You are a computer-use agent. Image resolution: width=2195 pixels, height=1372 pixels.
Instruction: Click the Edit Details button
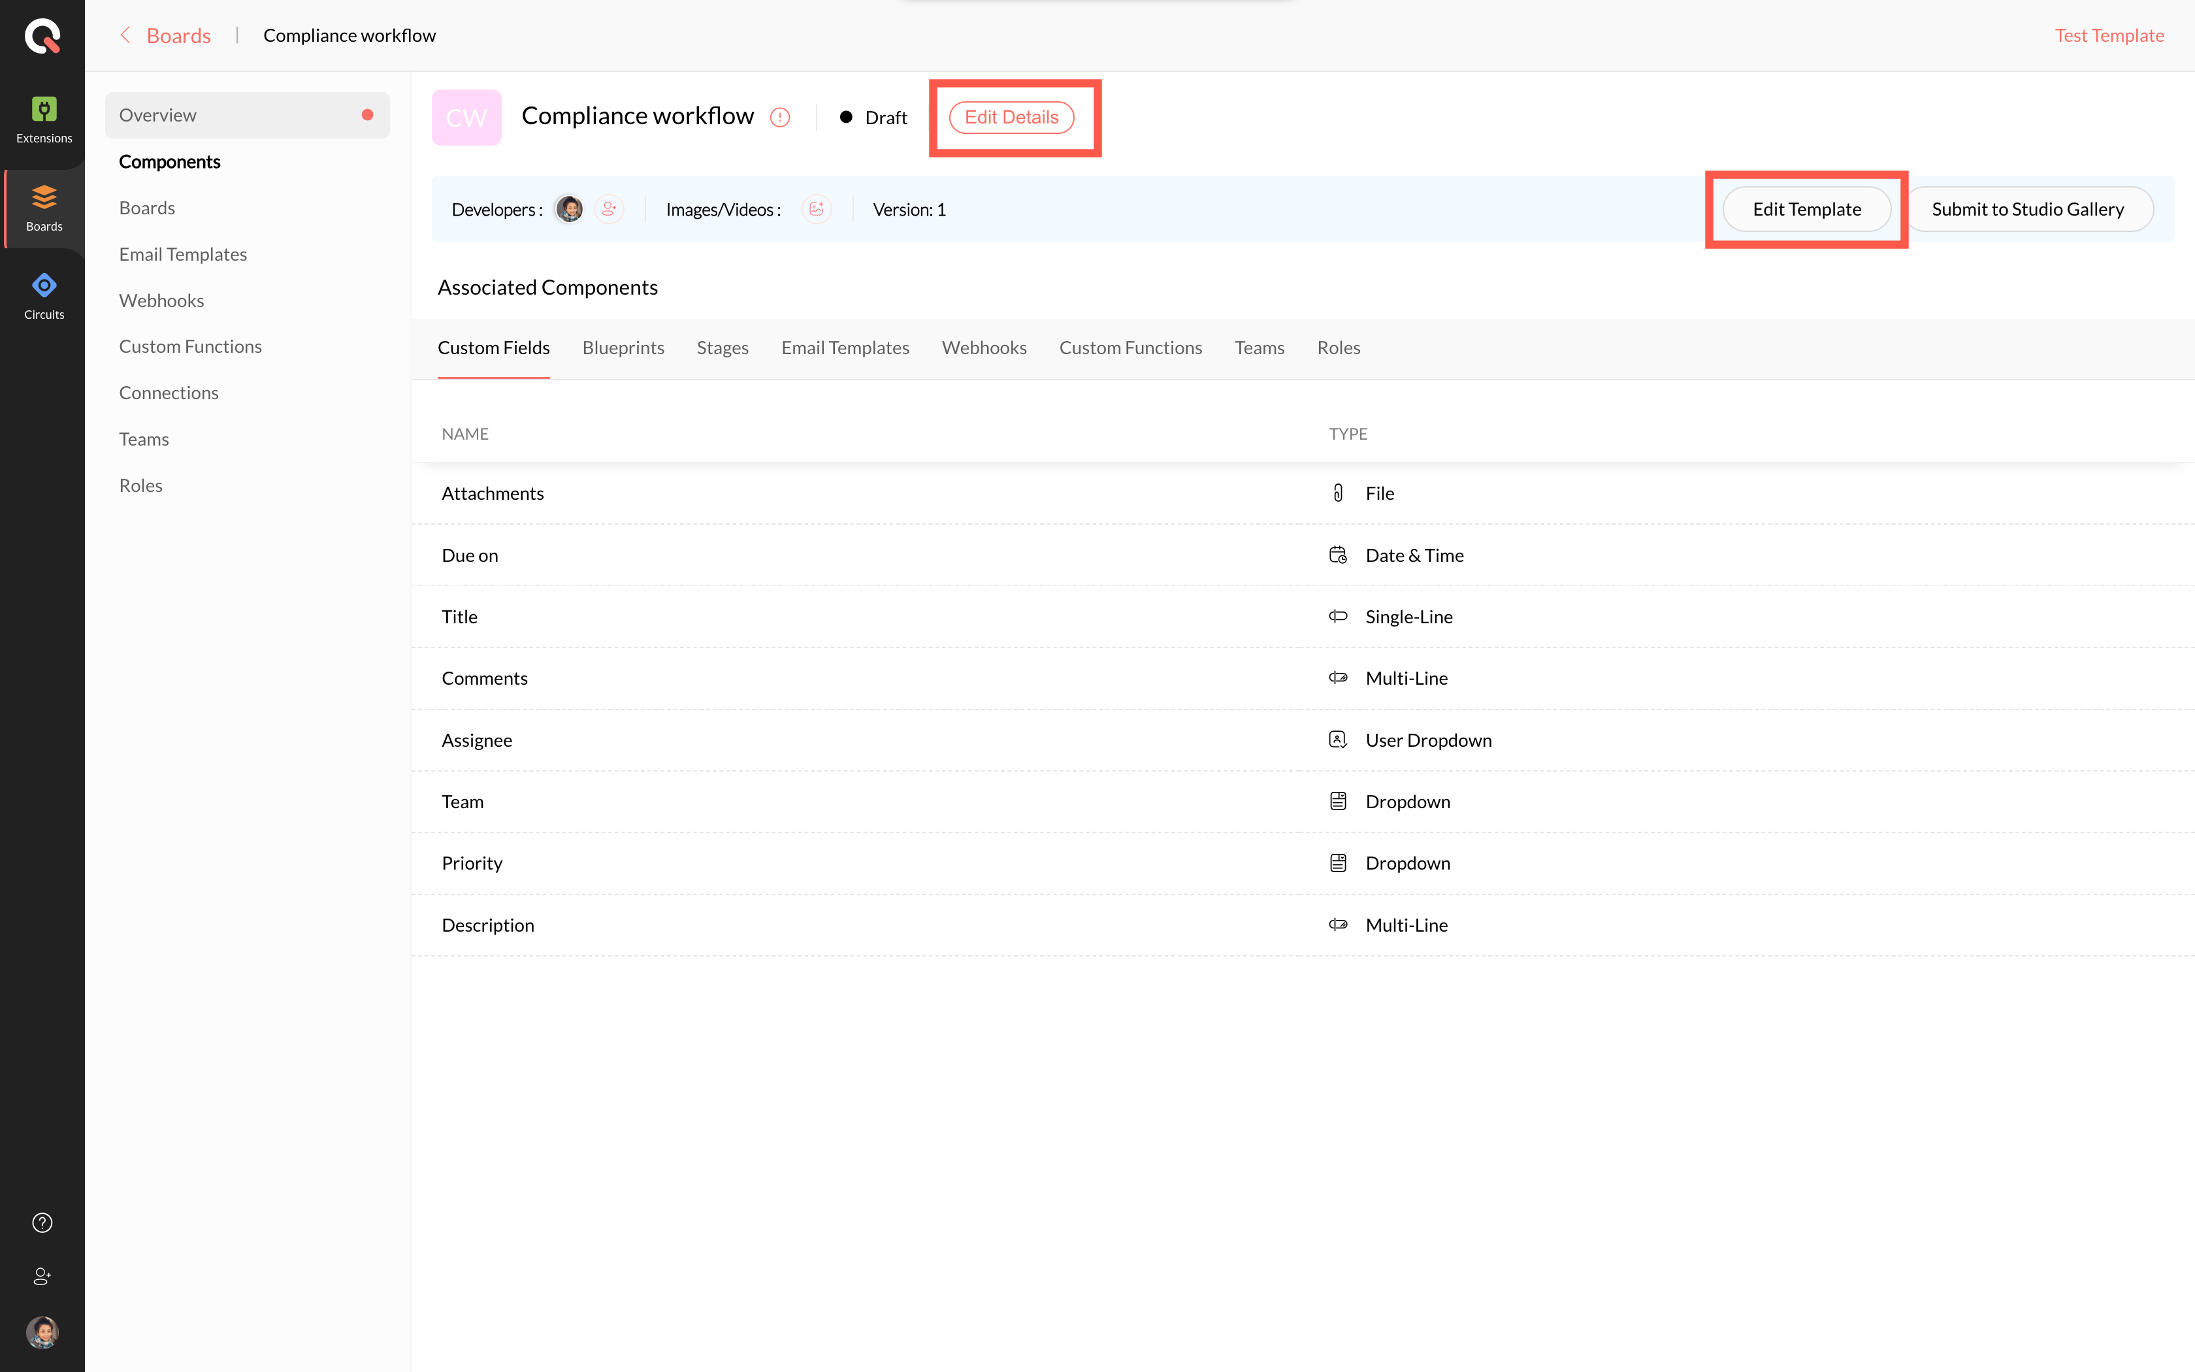[x=1011, y=117]
